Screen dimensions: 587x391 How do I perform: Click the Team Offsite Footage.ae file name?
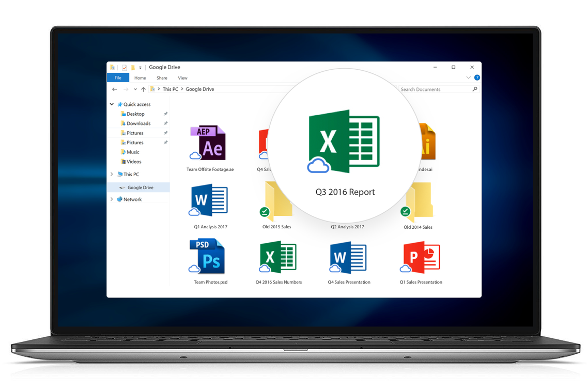coord(210,169)
